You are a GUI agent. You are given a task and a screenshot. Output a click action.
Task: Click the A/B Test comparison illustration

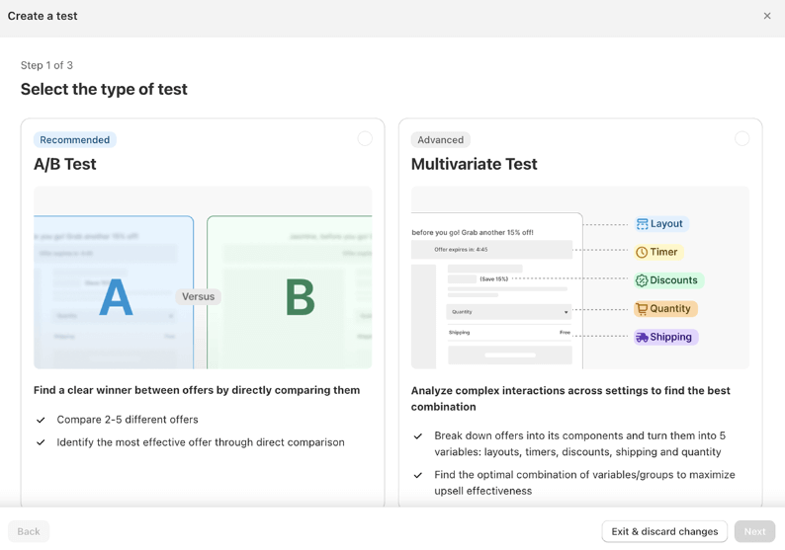[x=203, y=277]
